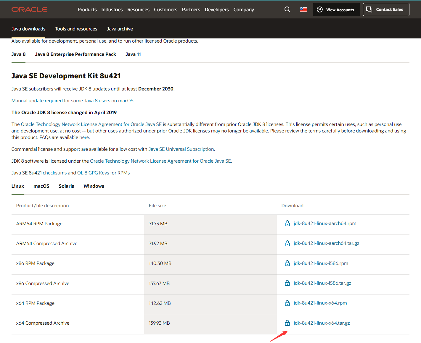Click the 'x86 RPM Package' description
The width and height of the screenshot is (421, 343).
click(x=35, y=263)
